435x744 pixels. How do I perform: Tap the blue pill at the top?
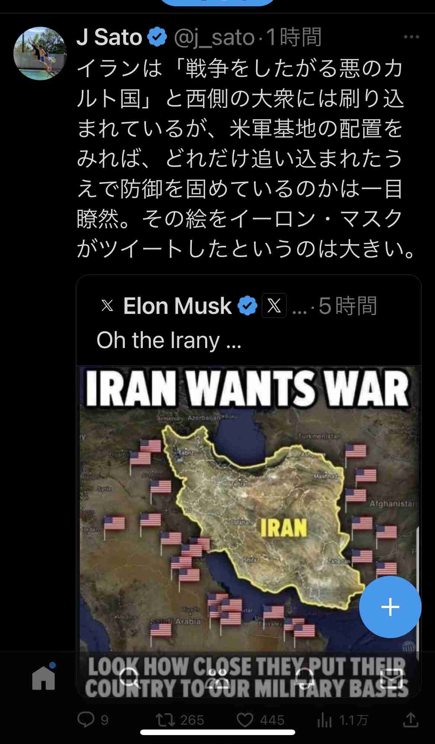(217, 2)
